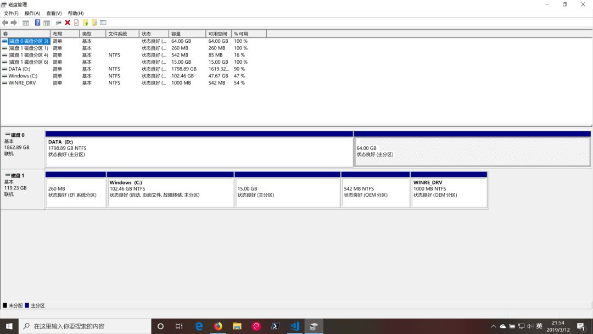Select the 磁盘 0 disk label panel

click(x=23, y=149)
